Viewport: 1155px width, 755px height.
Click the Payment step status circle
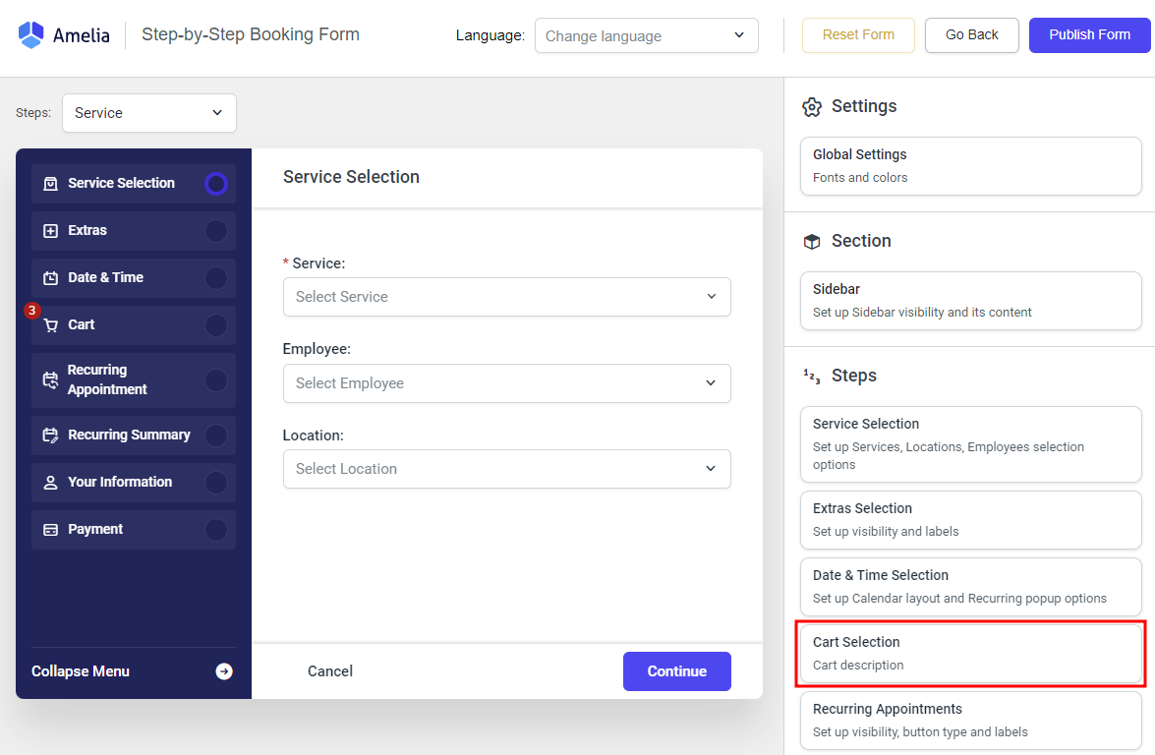216,530
